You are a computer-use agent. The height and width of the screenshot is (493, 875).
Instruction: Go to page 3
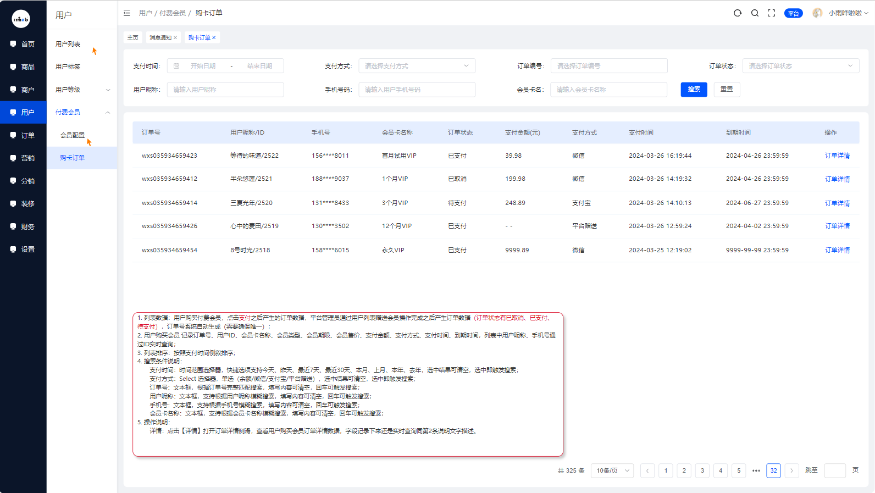[702, 470]
